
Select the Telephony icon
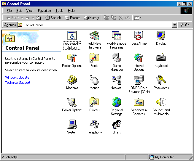pyautogui.click(x=94, y=125)
